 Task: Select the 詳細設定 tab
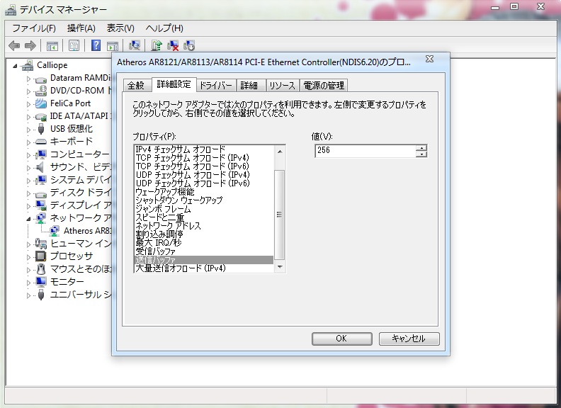click(174, 84)
